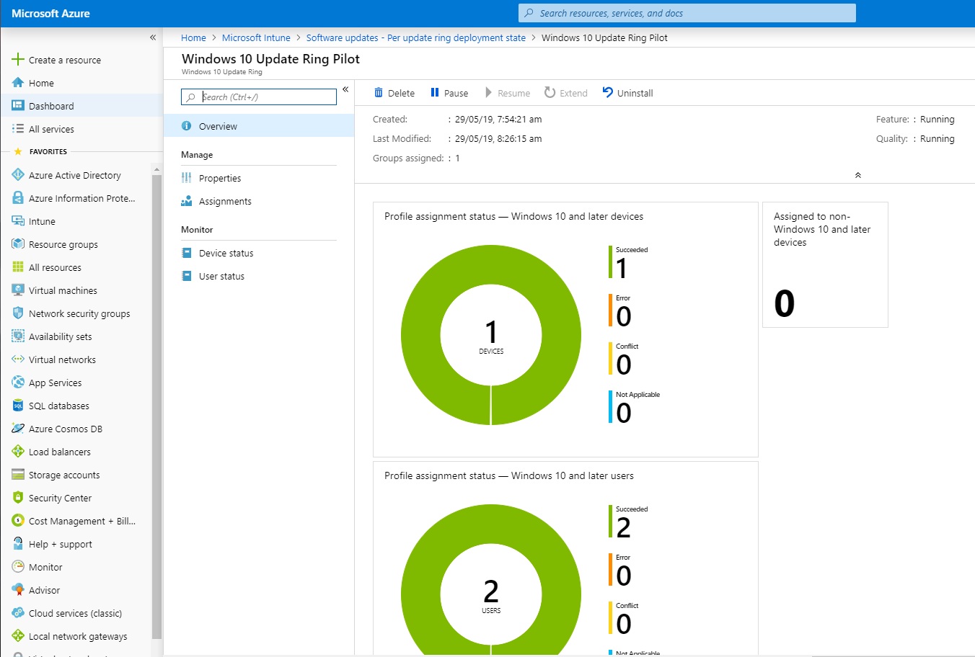The image size is (975, 657).
Task: Click devices Conflict count legend
Action: point(624,359)
